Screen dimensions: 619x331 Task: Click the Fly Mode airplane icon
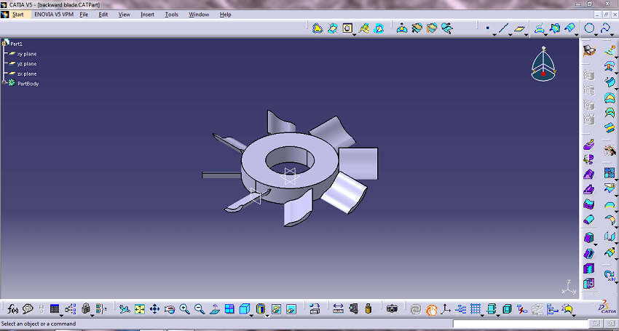click(125, 309)
